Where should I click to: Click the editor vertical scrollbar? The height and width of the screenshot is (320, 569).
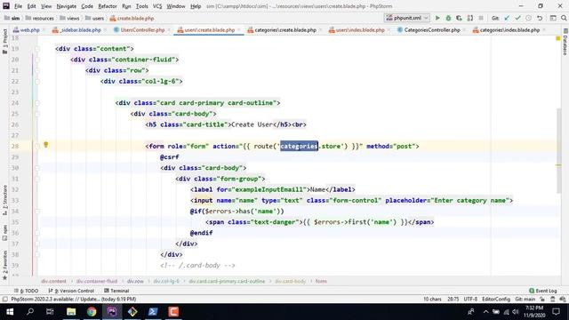tap(558, 150)
